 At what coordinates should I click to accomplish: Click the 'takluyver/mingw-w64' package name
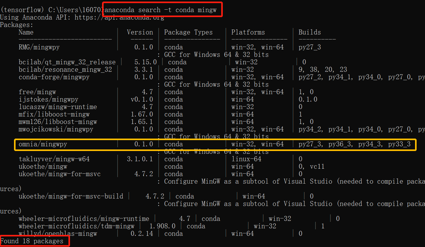(x=54, y=159)
